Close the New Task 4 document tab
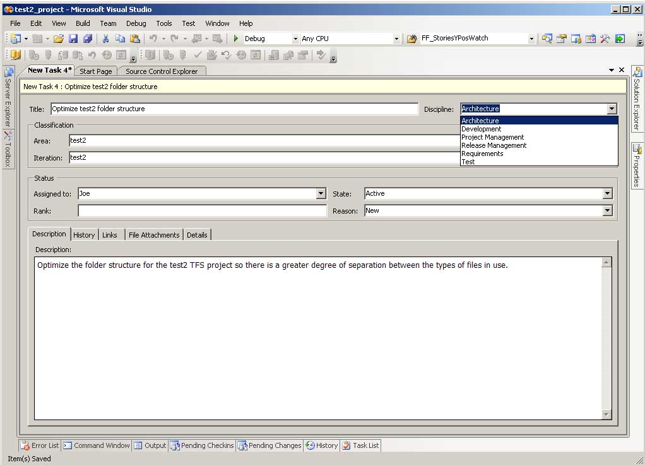 coord(622,70)
